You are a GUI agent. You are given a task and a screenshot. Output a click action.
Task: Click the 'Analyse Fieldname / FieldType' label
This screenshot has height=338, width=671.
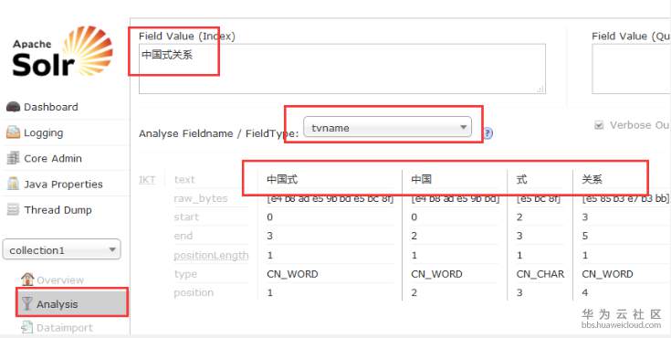click(x=218, y=133)
